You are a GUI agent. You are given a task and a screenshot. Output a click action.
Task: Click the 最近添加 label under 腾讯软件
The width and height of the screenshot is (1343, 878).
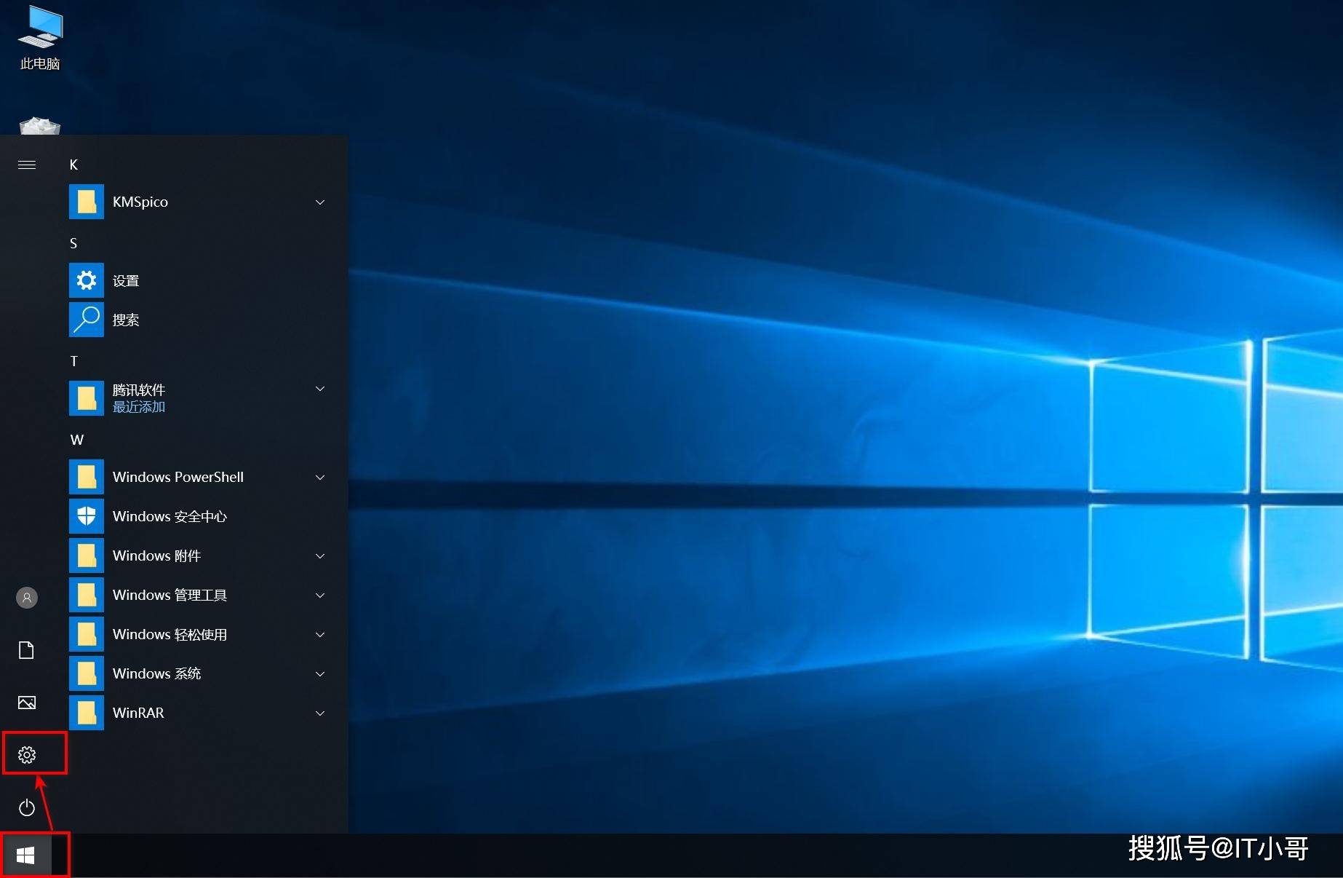(139, 407)
